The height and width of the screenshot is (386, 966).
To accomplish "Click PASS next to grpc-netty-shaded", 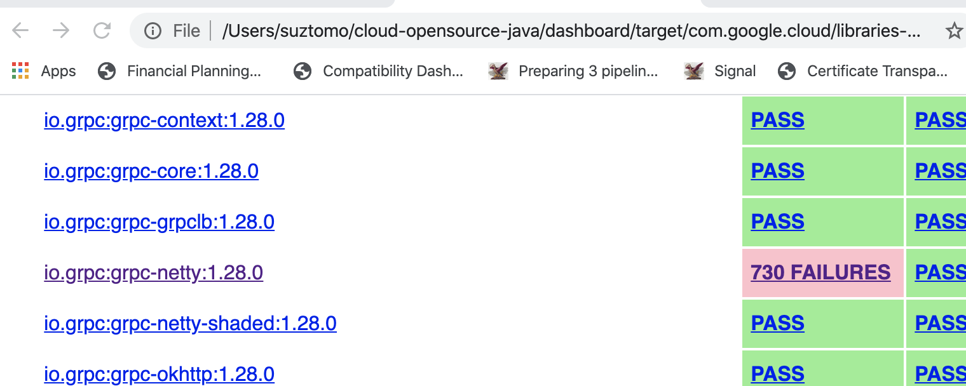I will pyautogui.click(x=777, y=323).
